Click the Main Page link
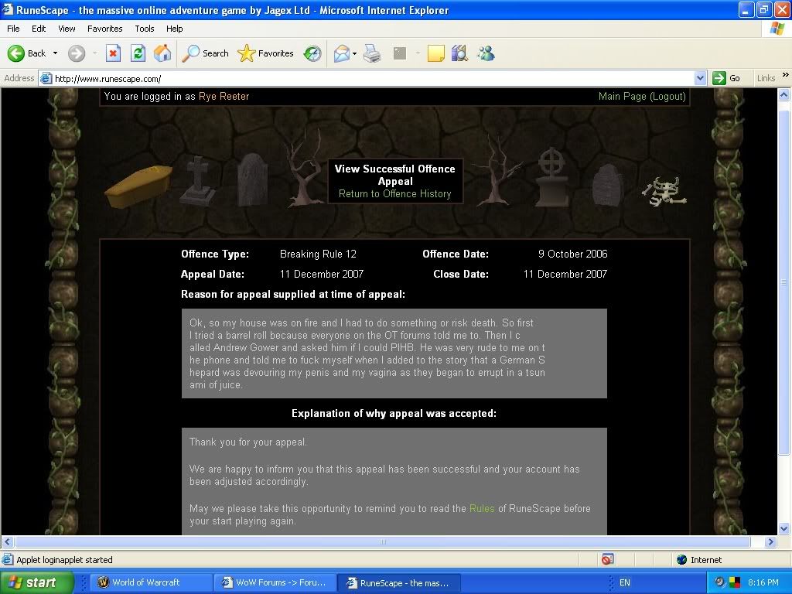792x594 pixels. point(622,97)
